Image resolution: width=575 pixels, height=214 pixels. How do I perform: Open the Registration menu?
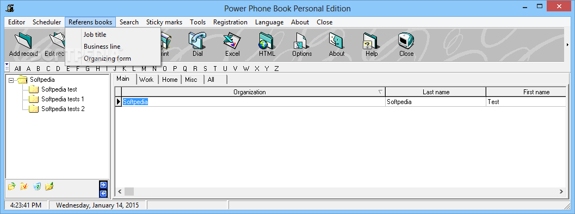pos(230,22)
